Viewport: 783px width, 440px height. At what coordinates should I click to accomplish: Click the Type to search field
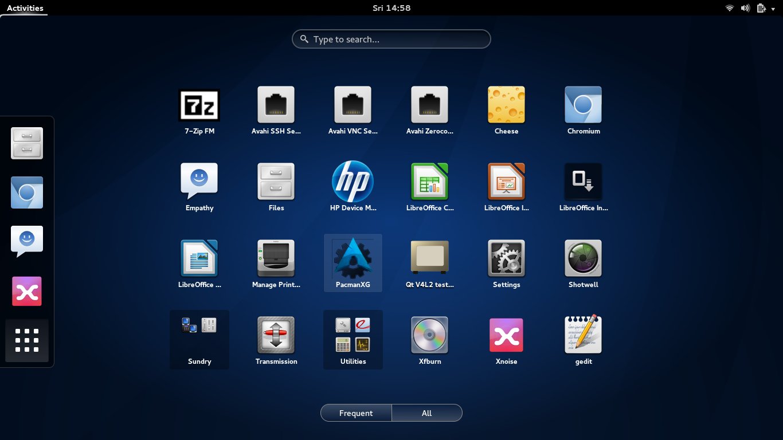[391, 40]
